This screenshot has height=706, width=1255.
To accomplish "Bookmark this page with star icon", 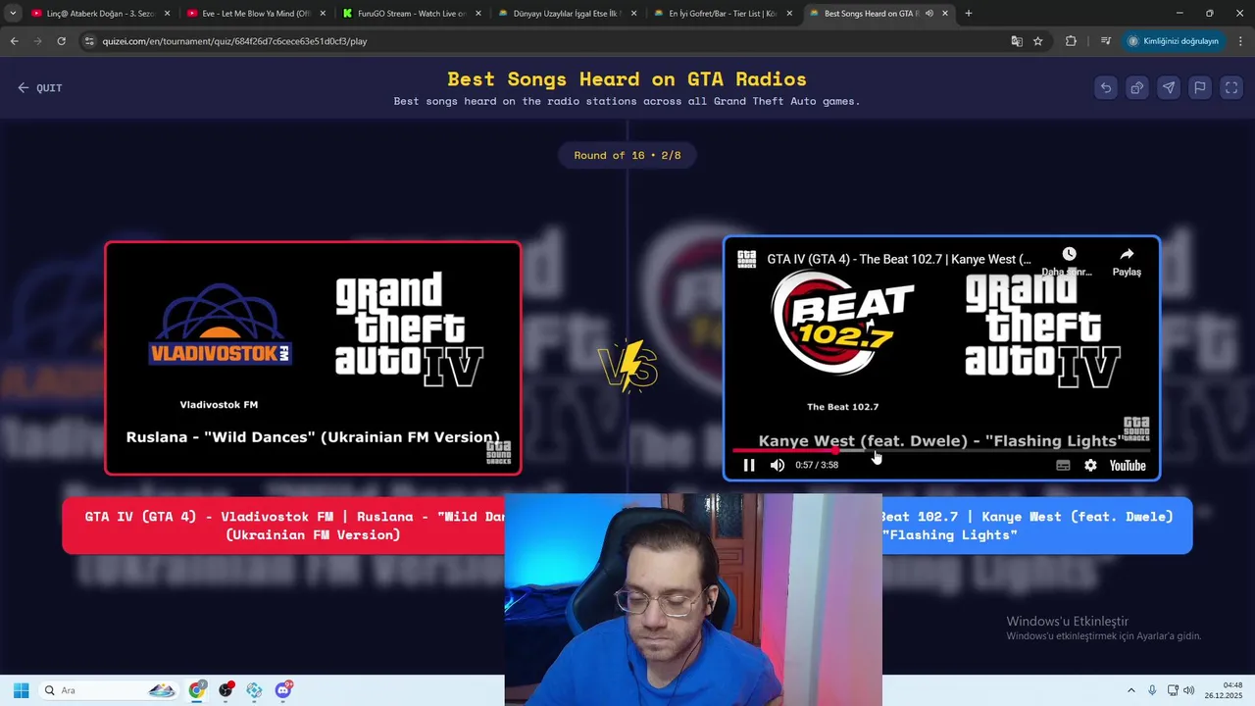I will tap(1038, 41).
